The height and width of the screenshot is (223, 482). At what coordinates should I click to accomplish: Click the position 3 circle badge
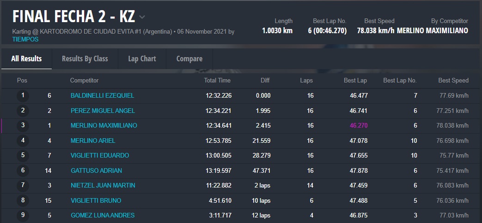point(22,125)
